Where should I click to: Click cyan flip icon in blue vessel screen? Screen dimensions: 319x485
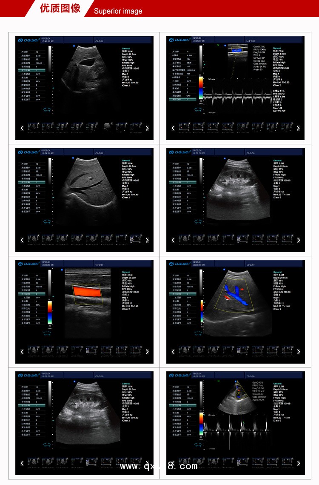click(x=197, y=333)
